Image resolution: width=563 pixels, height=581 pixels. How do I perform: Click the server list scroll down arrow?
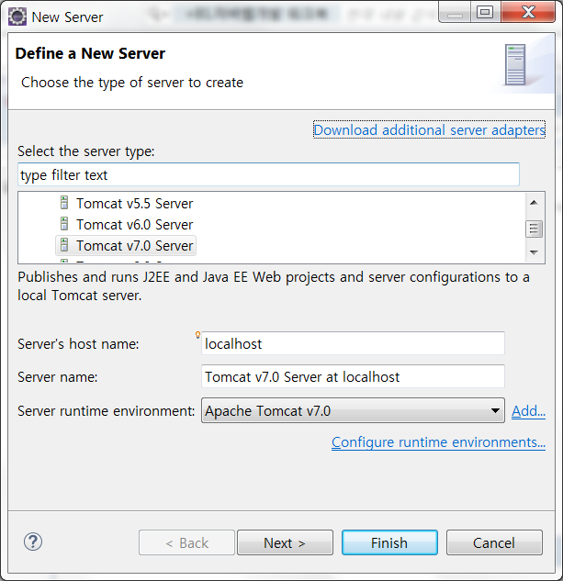pos(535,252)
